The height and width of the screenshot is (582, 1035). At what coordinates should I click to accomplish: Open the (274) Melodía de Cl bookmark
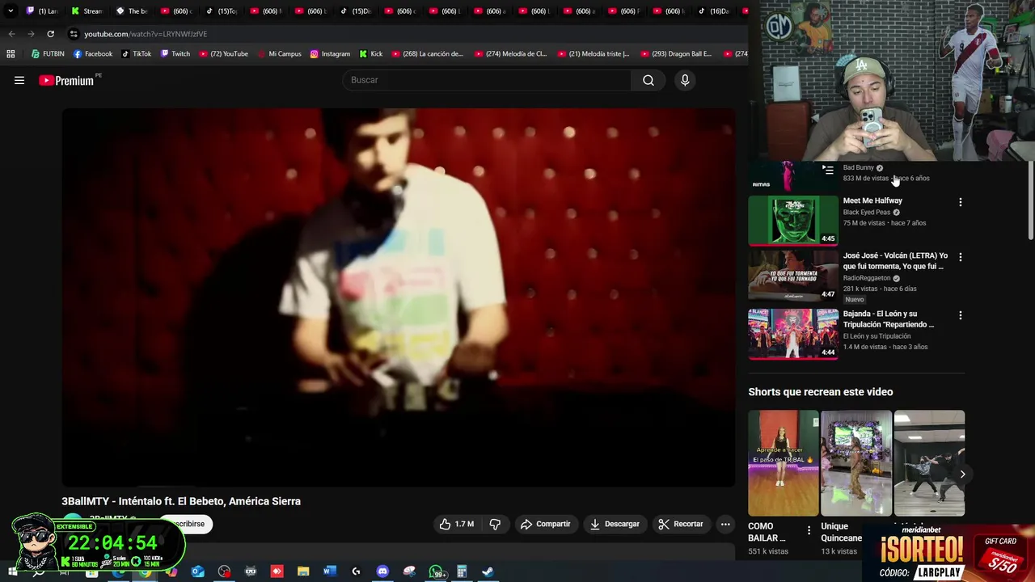tap(511, 54)
